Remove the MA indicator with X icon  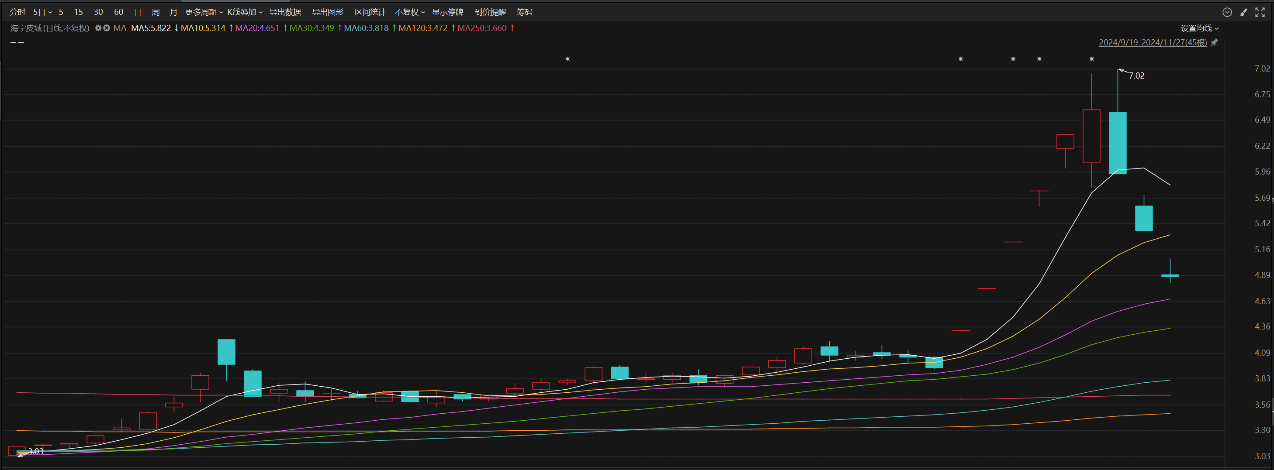click(106, 28)
